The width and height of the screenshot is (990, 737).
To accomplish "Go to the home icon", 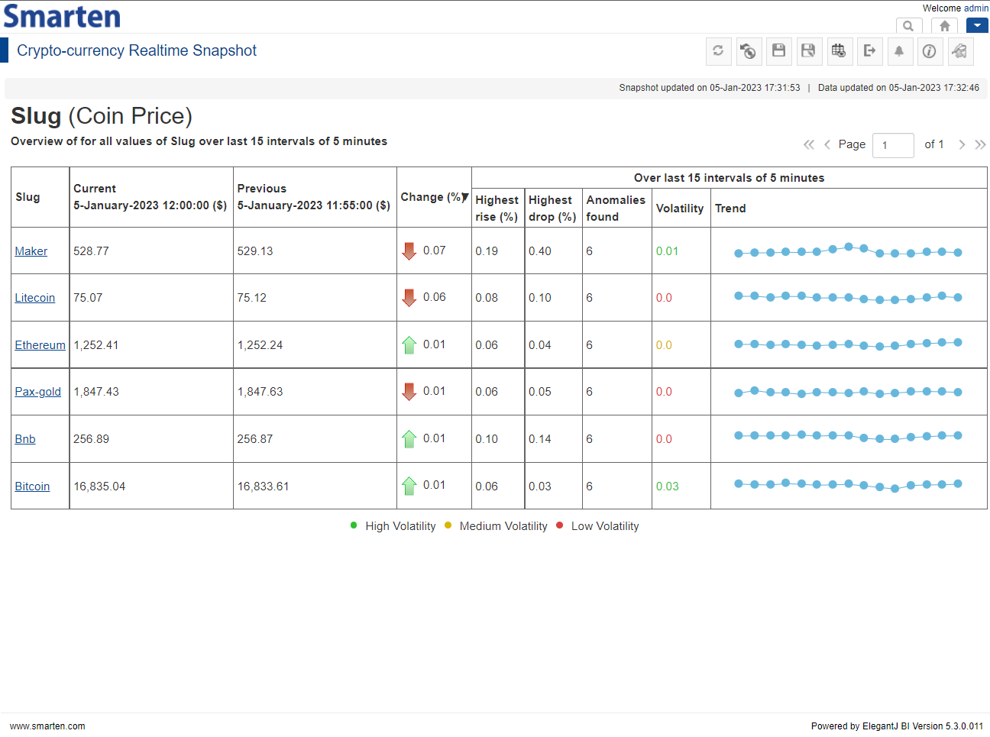I will point(945,26).
